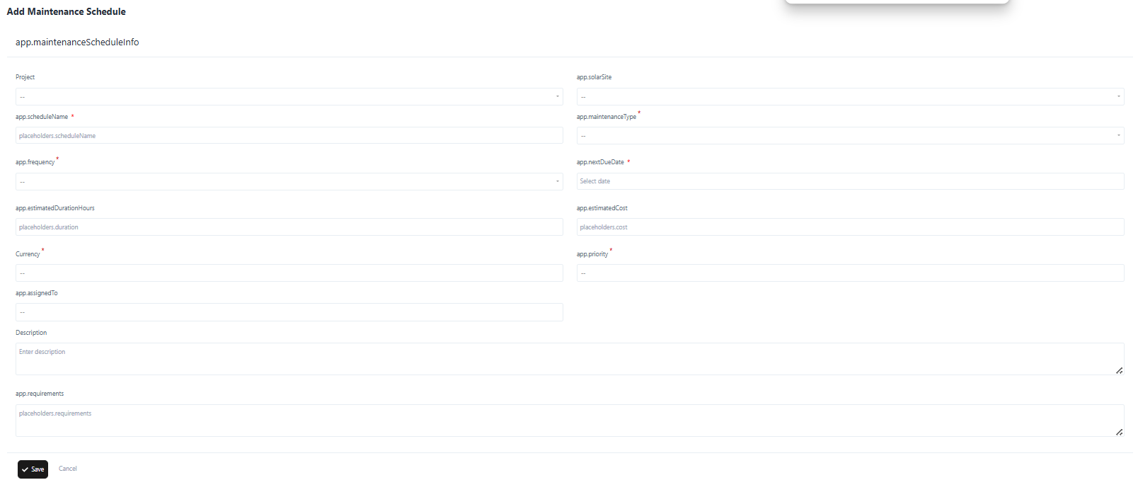
Task: Focus the estimatedCost input field
Action: click(850, 227)
